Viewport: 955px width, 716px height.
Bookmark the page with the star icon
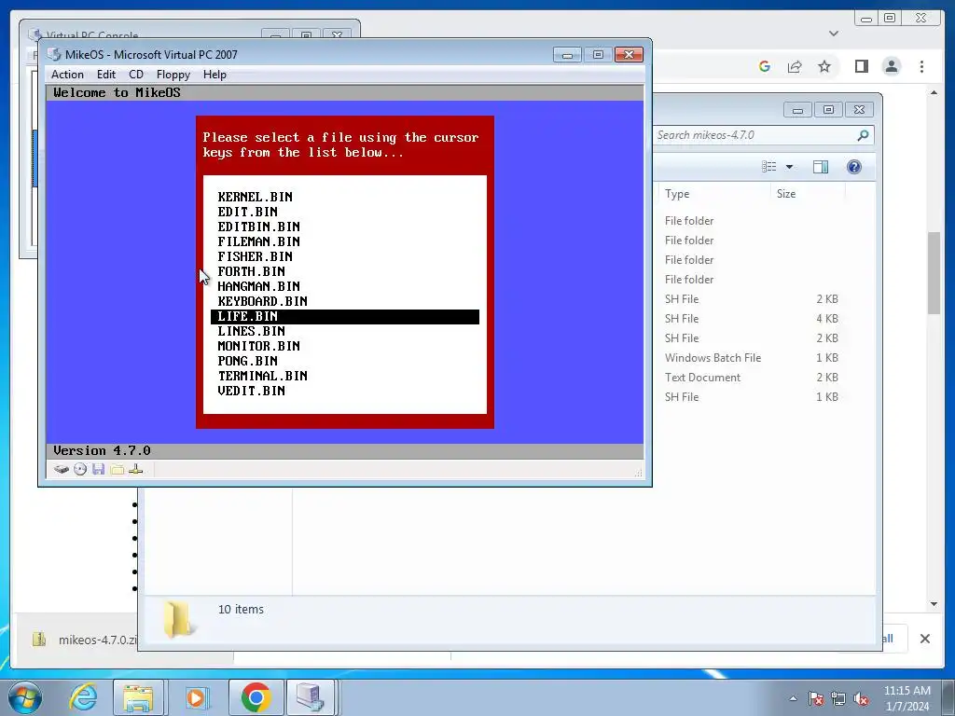click(824, 66)
